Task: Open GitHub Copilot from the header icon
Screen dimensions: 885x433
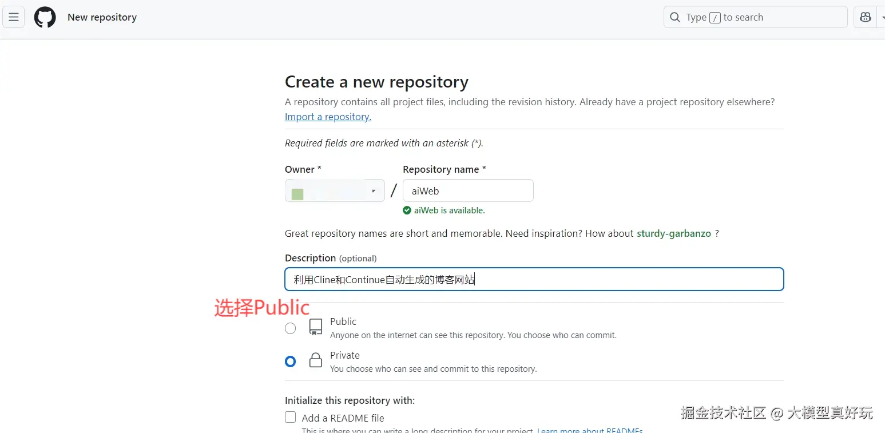Action: (x=865, y=17)
